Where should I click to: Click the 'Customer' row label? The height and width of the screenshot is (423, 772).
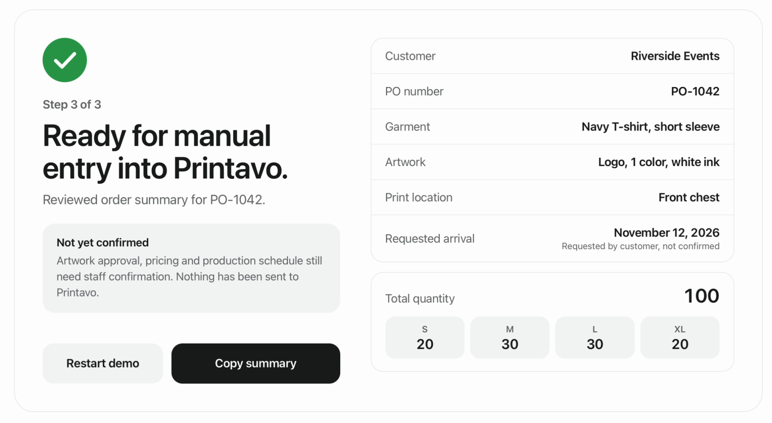pos(410,56)
